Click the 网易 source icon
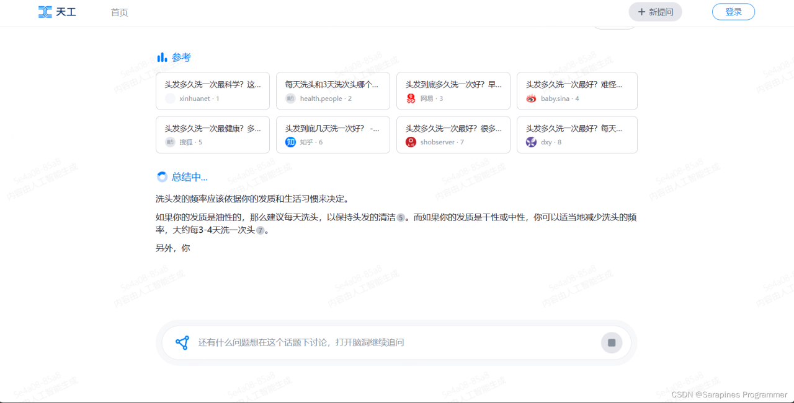Image resolution: width=794 pixels, height=403 pixels. click(411, 98)
